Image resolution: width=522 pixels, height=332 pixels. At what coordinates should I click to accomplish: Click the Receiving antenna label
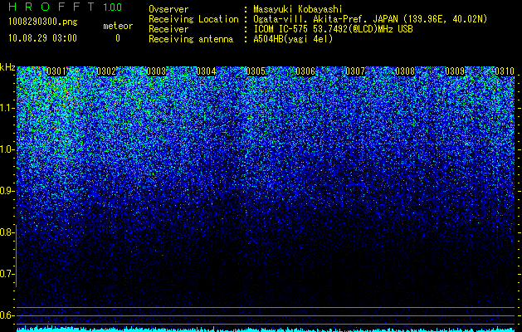(191, 39)
